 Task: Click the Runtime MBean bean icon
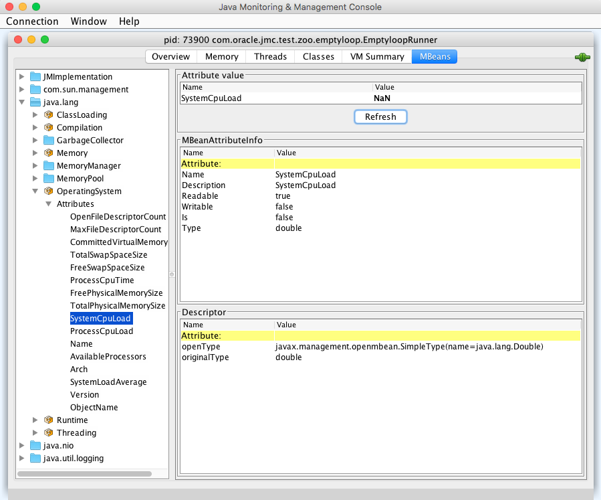[x=48, y=420]
